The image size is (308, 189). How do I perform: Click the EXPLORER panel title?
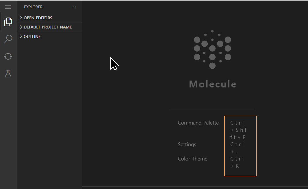[x=33, y=7]
